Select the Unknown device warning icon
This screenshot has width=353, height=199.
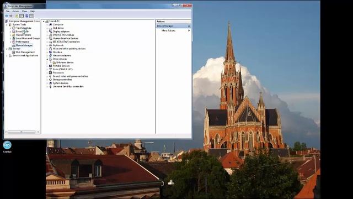[x=54, y=62]
